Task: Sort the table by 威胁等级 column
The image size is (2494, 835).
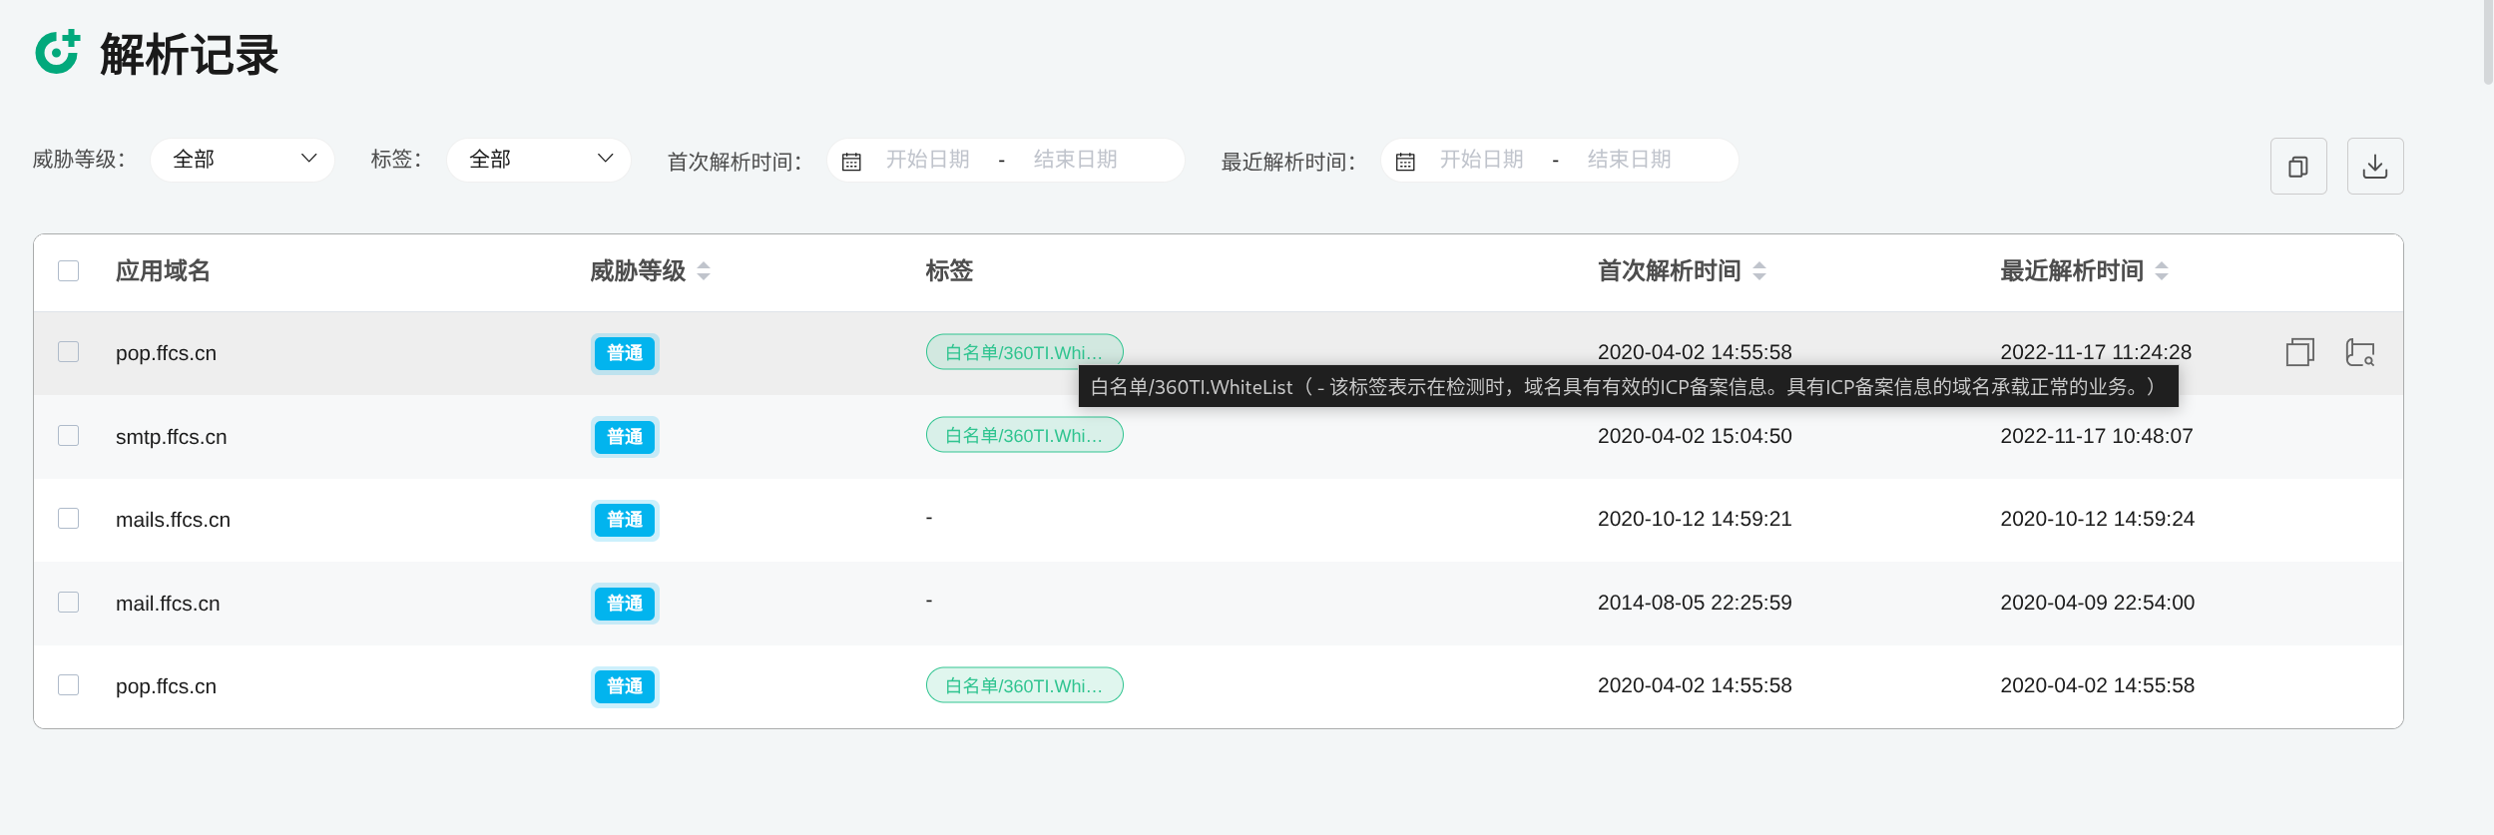Action: (x=704, y=271)
